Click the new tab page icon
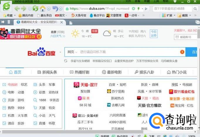The width and height of the screenshot is (200, 137). click(x=71, y=23)
